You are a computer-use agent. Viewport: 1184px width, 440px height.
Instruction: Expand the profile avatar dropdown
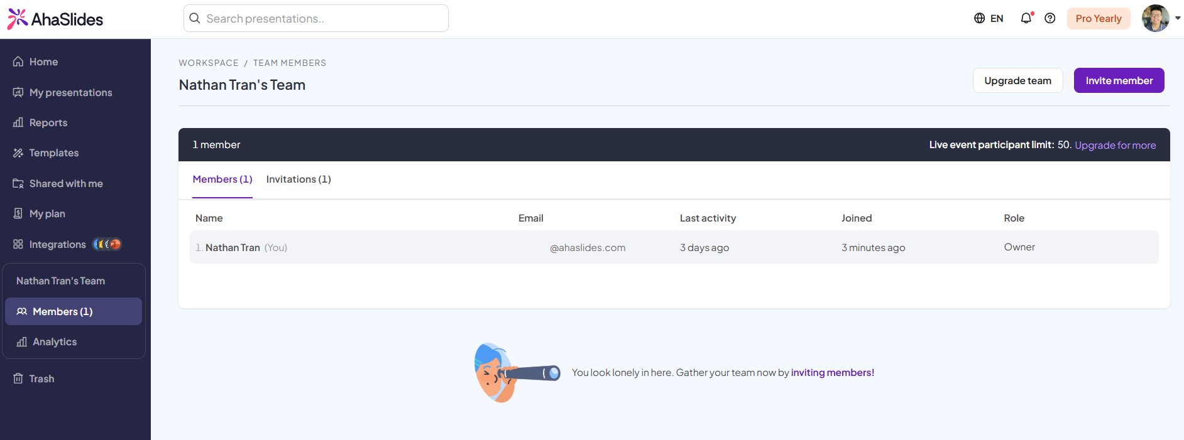coord(1160,18)
